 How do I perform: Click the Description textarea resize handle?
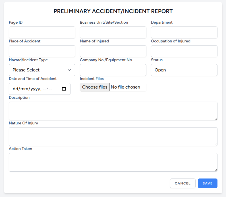[216, 119]
